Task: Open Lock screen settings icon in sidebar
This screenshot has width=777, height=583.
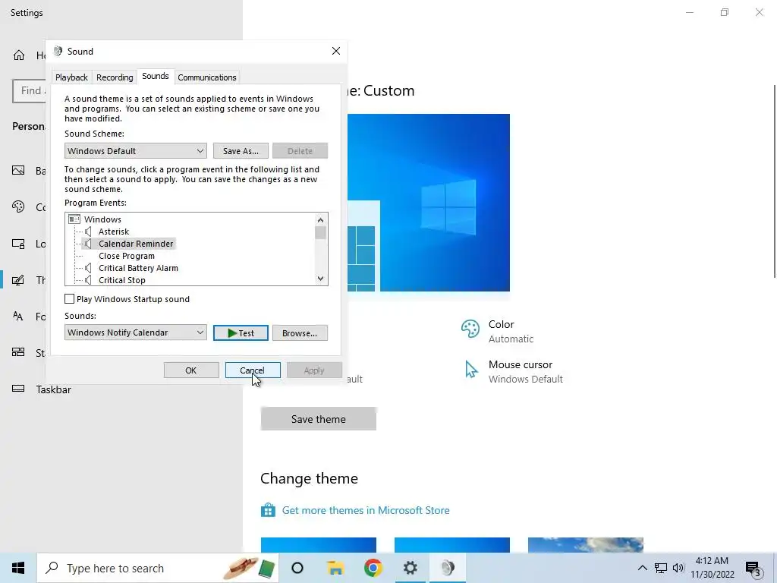Action: 18,244
